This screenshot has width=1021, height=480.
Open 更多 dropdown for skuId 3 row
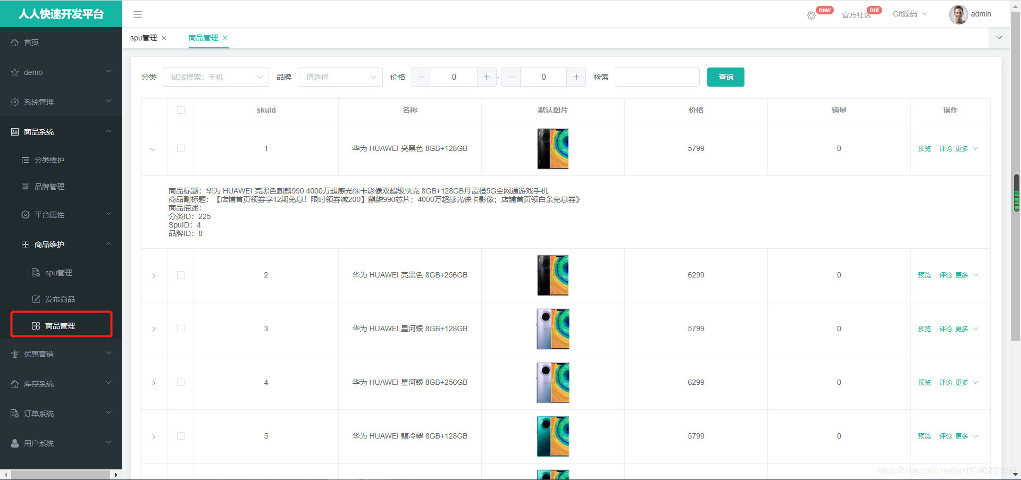coord(966,329)
